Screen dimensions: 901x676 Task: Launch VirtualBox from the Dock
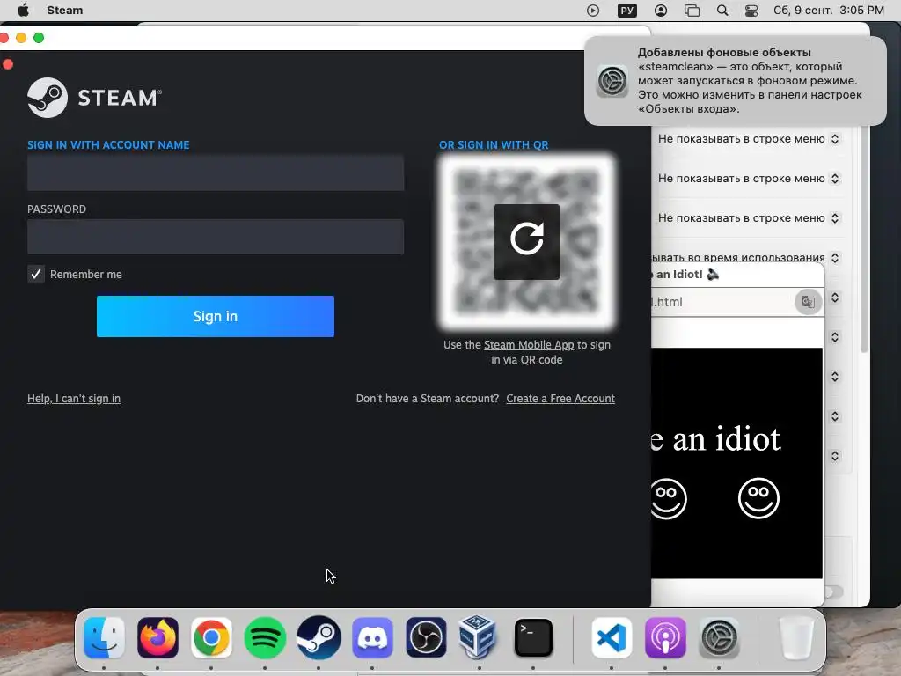[x=480, y=638]
